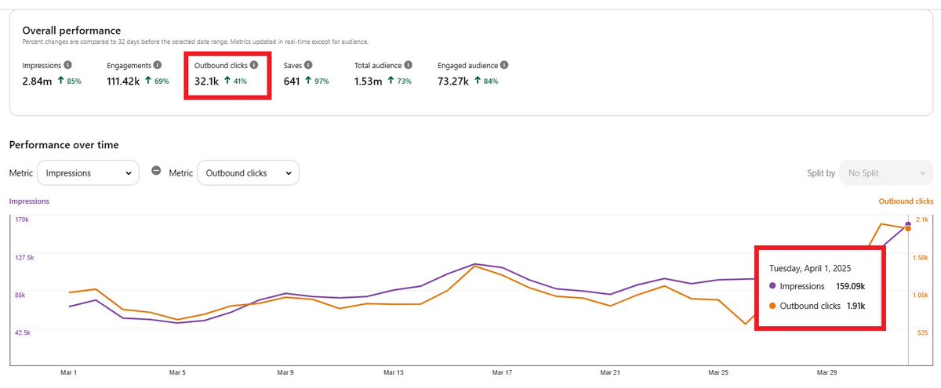Open the Split by dropdown showing No Split
This screenshot has height=388, width=941.
tap(886, 172)
